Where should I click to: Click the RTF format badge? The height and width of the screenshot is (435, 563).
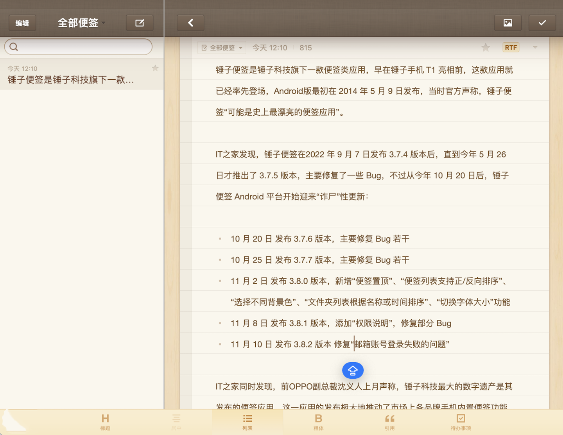tap(511, 48)
